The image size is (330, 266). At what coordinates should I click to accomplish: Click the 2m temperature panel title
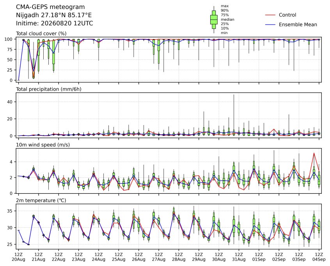pyautogui.click(x=41, y=200)
